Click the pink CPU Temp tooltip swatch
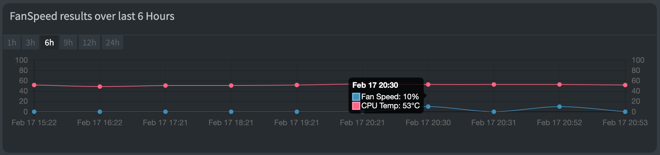Image resolution: width=660 pixels, height=155 pixels. click(x=356, y=106)
